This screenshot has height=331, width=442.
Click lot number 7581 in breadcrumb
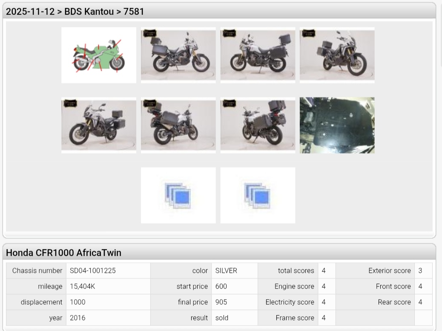click(134, 11)
